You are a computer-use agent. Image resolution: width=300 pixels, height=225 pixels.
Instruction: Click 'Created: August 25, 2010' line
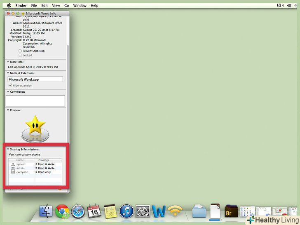tap(35, 30)
